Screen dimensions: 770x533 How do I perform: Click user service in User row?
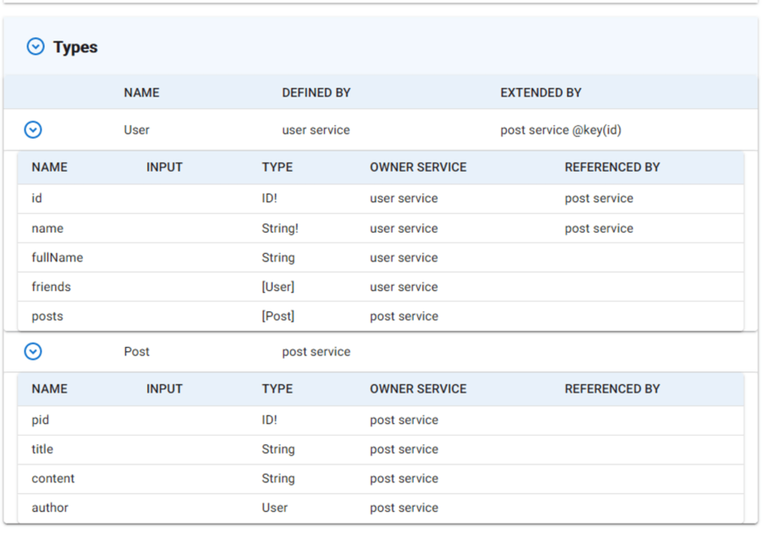click(316, 130)
